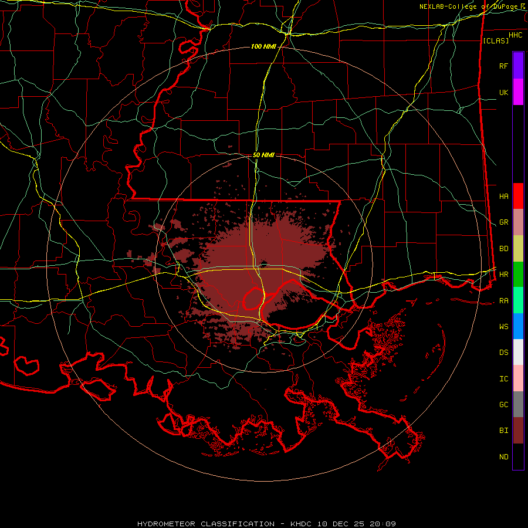This screenshot has width=528, height=528.
Task: Click the DS legend label
Action: (x=503, y=353)
